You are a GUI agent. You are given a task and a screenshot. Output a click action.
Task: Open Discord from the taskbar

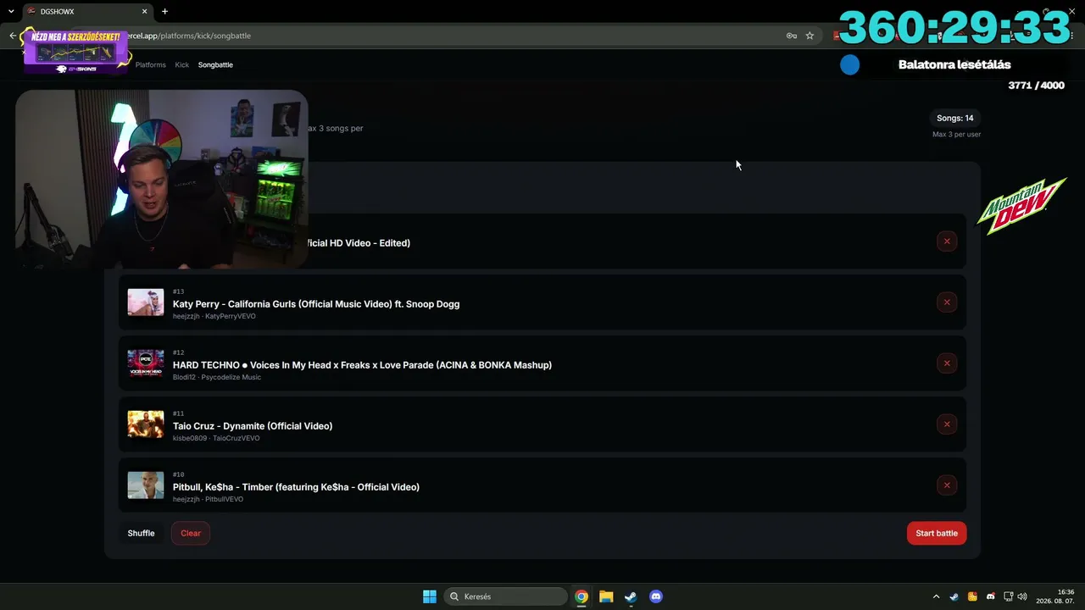[655, 596]
